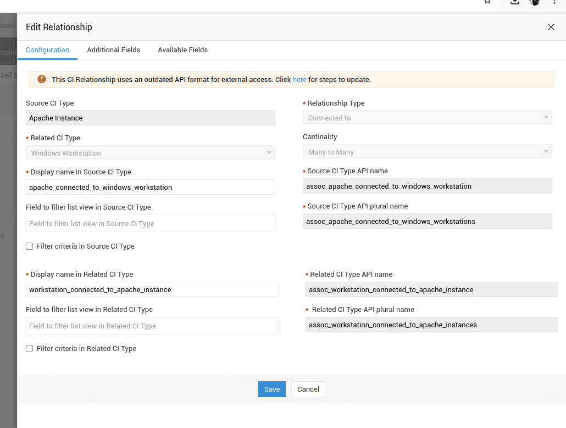Click the Relationship Type dropdown arrow
This screenshot has height=428, width=566.
[546, 118]
